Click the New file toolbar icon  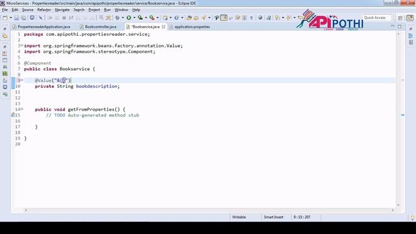click(x=5, y=18)
